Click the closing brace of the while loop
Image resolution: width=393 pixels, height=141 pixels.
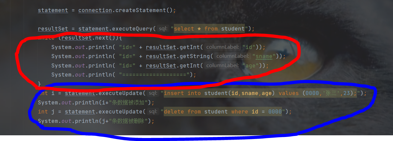point(40,84)
